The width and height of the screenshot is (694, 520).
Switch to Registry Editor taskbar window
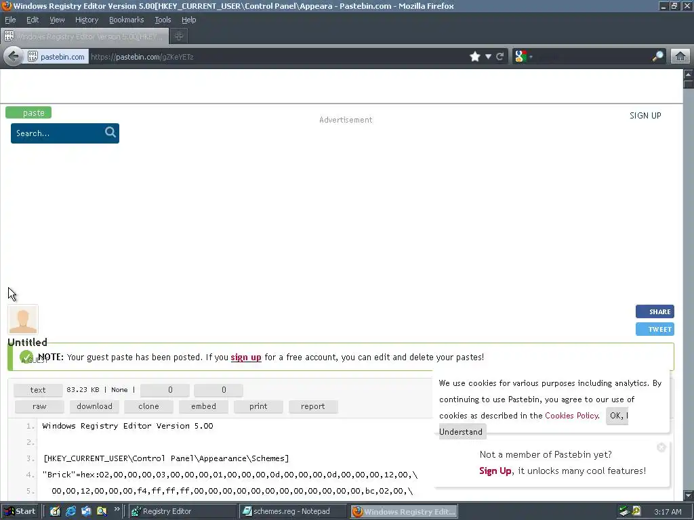coord(182,512)
